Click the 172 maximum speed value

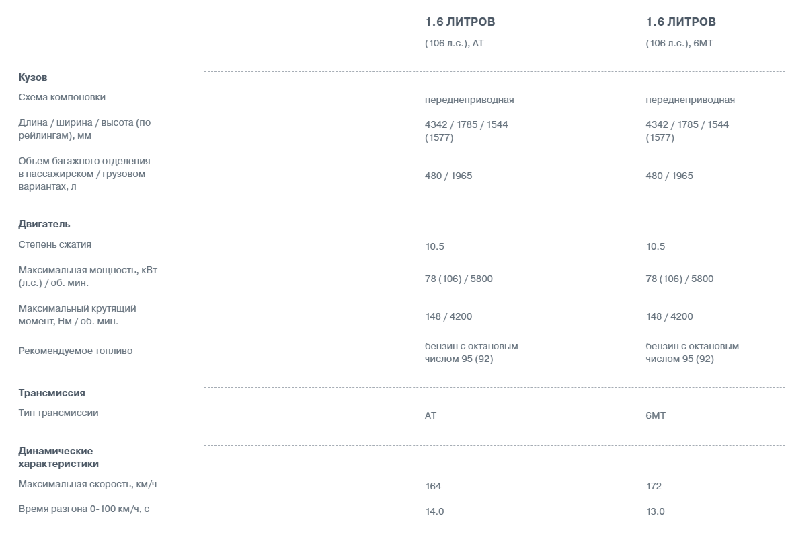(654, 486)
